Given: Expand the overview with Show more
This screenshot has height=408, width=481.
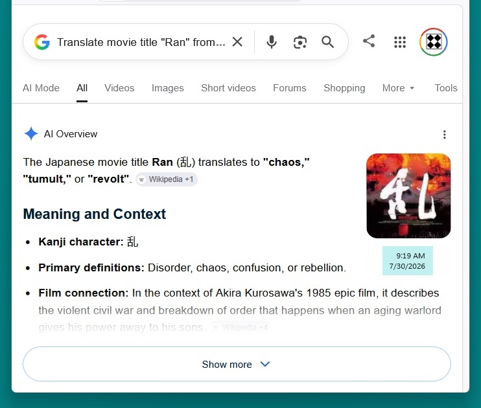Looking at the screenshot, I should point(237,364).
